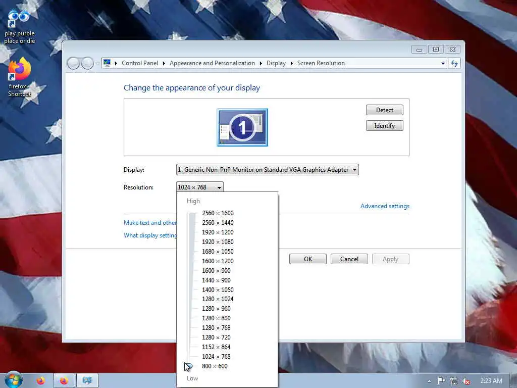This screenshot has width=517, height=388.
Task: Select 1600 × 900 resolution
Action: pos(216,271)
